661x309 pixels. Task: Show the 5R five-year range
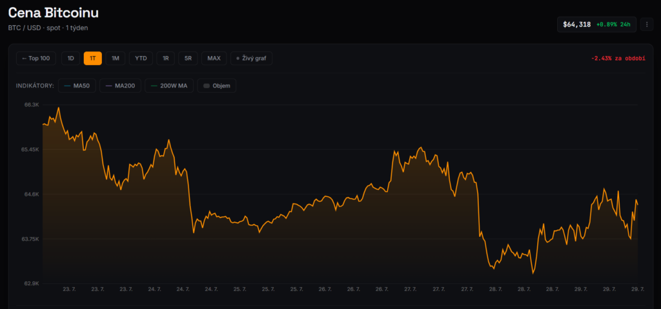tap(188, 59)
